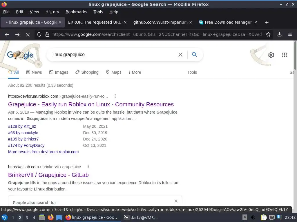Open the History menu
The height and width of the screenshot is (222, 297).
[x=52, y=12]
